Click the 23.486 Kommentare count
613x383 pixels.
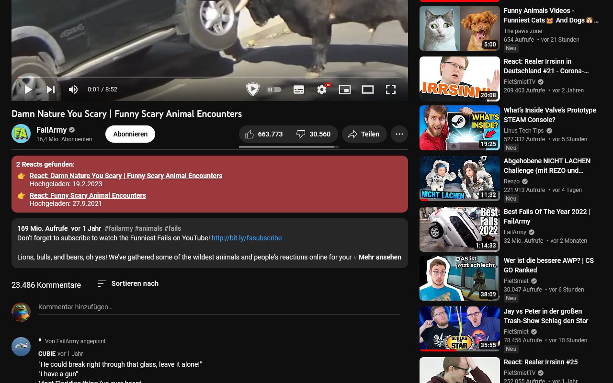(46, 285)
